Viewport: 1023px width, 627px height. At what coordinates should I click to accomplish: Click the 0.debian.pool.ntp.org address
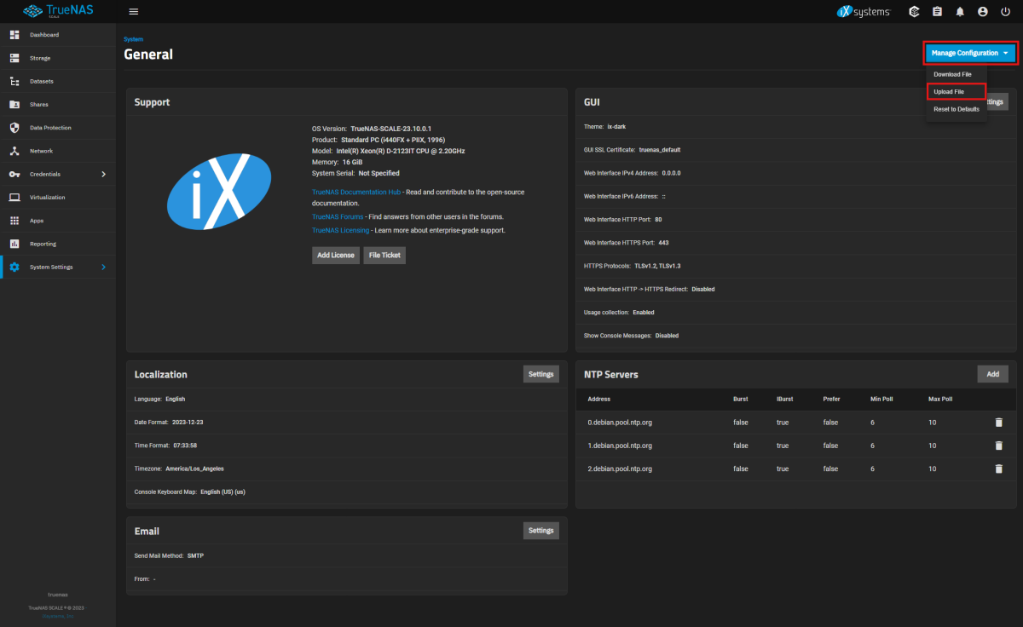[x=620, y=422]
